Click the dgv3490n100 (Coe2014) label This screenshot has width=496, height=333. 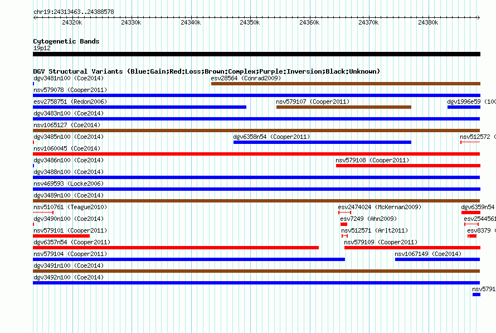tap(69, 219)
